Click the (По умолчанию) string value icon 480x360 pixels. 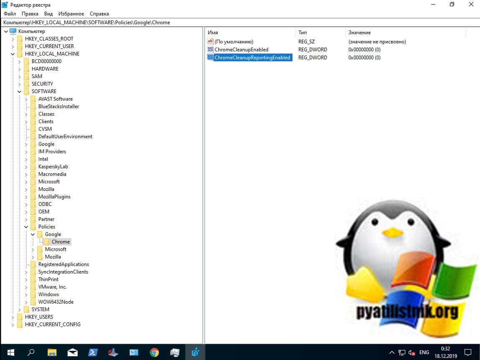tap(210, 42)
